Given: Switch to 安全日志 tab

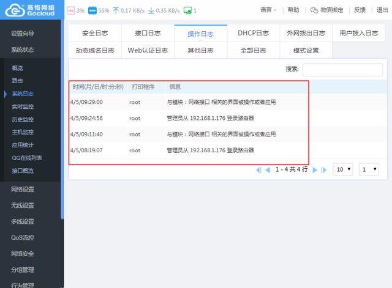Looking at the screenshot, I should (x=95, y=33).
